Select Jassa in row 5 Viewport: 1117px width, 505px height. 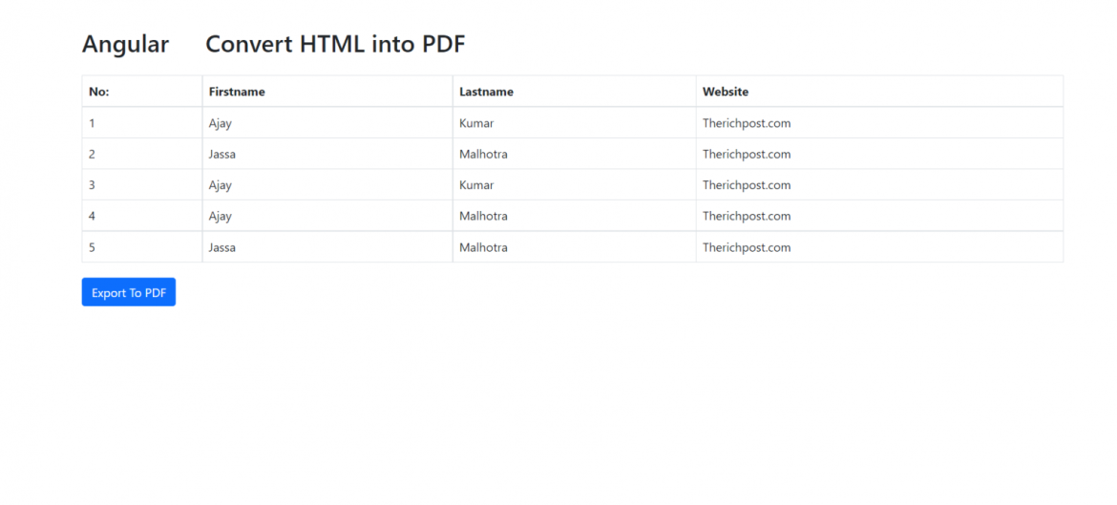222,248
